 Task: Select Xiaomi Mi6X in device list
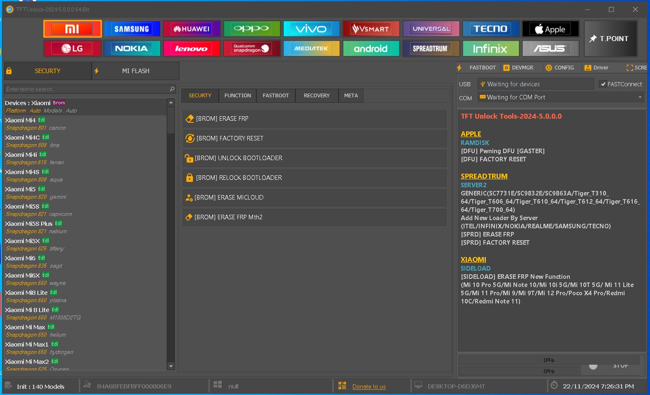86,279
